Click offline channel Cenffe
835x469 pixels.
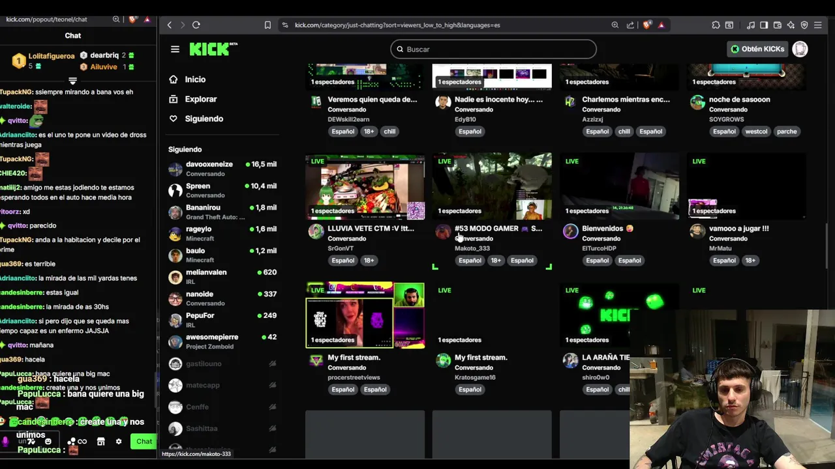[222, 406]
